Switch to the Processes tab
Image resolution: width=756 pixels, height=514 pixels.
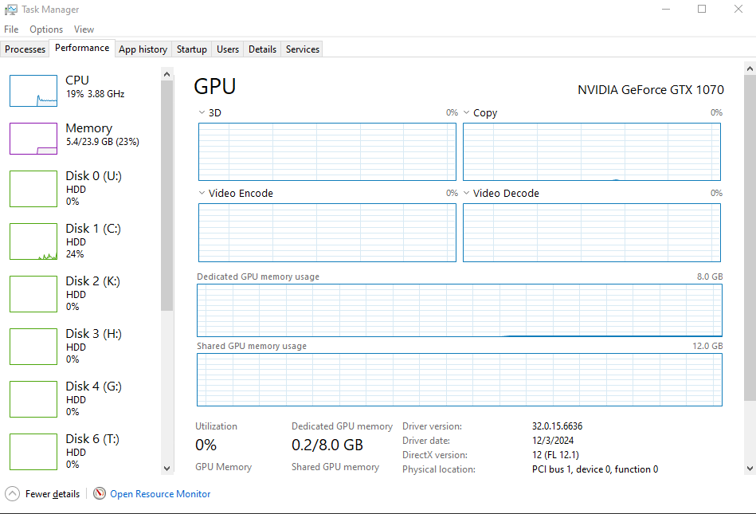(25, 49)
